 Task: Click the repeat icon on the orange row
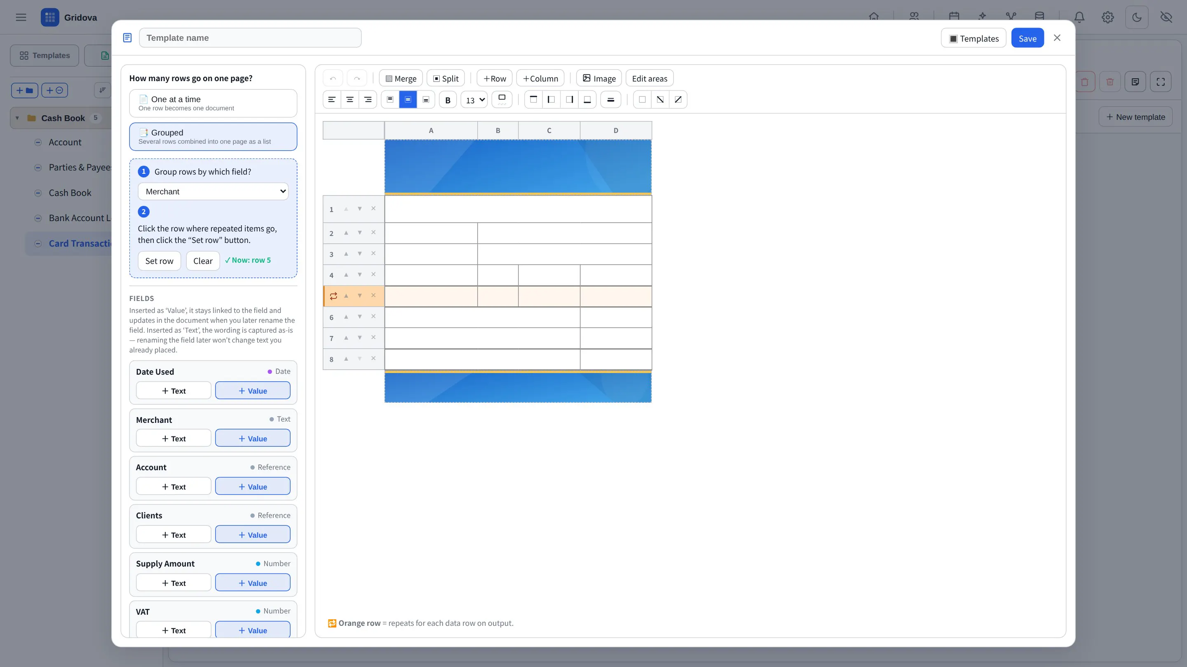pos(333,296)
